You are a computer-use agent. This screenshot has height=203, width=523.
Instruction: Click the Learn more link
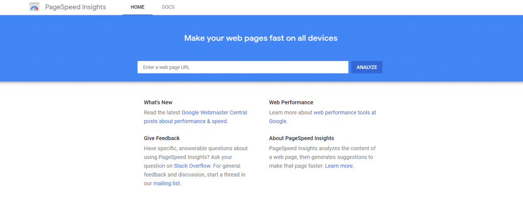coord(339,166)
